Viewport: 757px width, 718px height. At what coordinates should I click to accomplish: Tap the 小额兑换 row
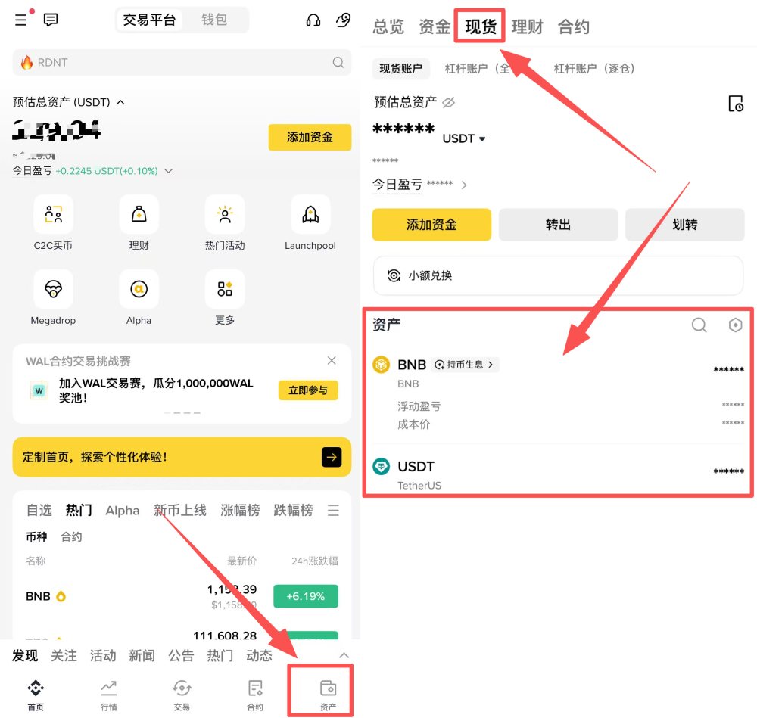(x=558, y=275)
